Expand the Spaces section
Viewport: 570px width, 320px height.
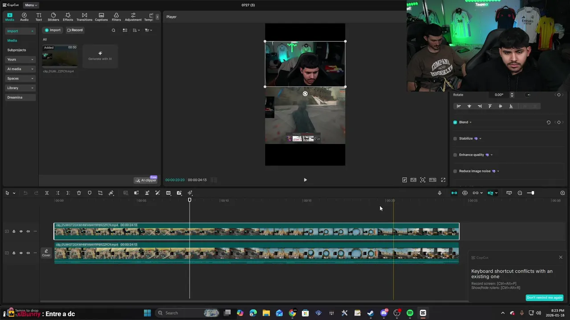point(20,78)
